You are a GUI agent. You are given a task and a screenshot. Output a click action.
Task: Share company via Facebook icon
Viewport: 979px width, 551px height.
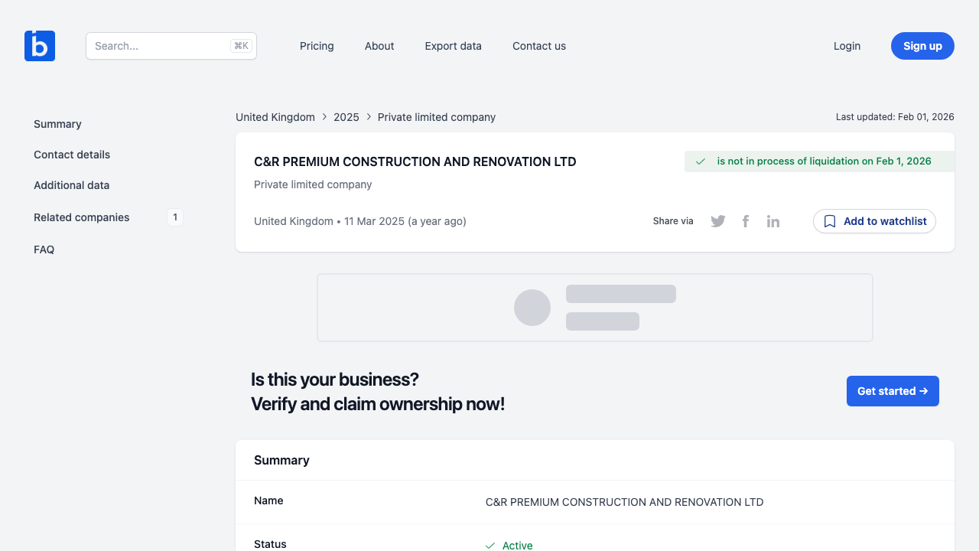[746, 221]
